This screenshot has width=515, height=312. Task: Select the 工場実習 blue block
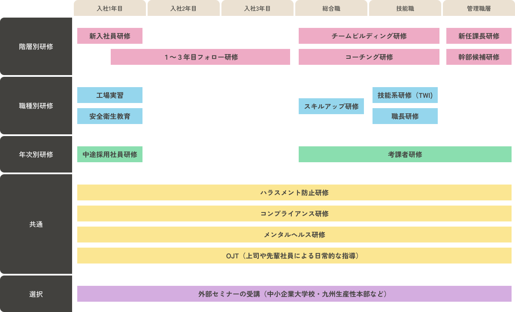(x=110, y=95)
